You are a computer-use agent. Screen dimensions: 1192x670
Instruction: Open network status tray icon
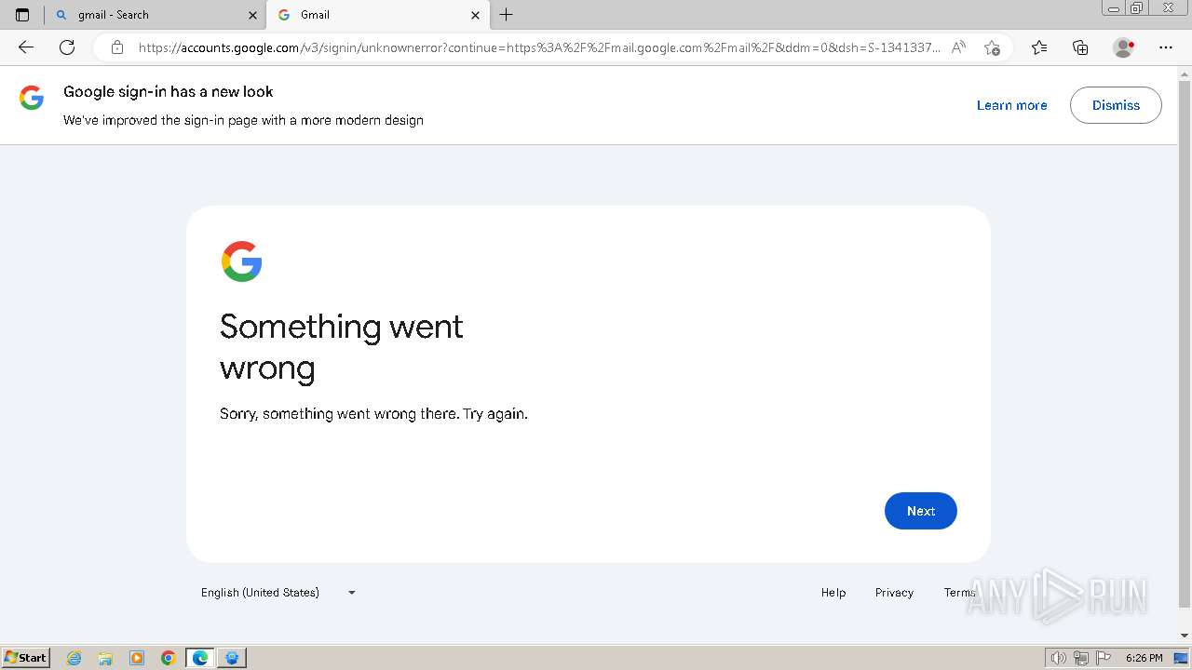pos(1081,658)
